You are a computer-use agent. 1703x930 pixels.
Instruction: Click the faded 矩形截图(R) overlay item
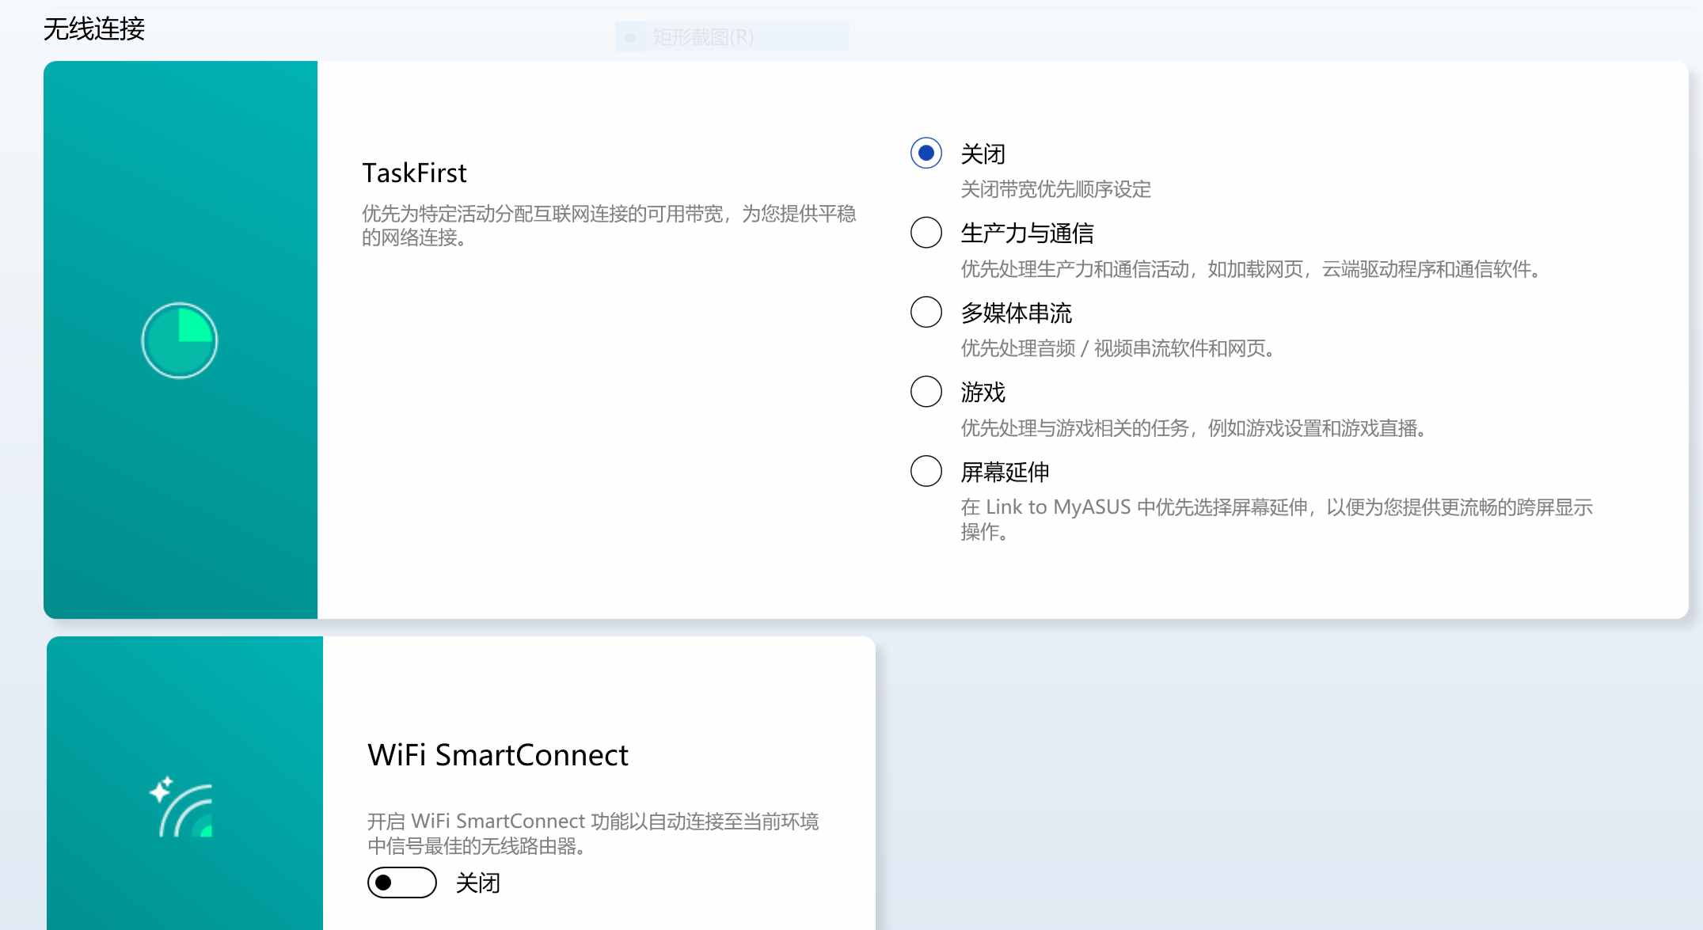tap(732, 36)
